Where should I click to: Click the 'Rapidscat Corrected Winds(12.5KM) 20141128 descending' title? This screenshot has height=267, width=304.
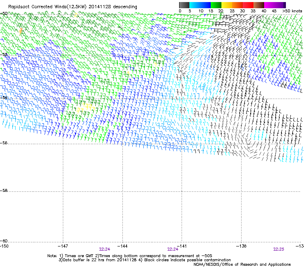point(73,7)
